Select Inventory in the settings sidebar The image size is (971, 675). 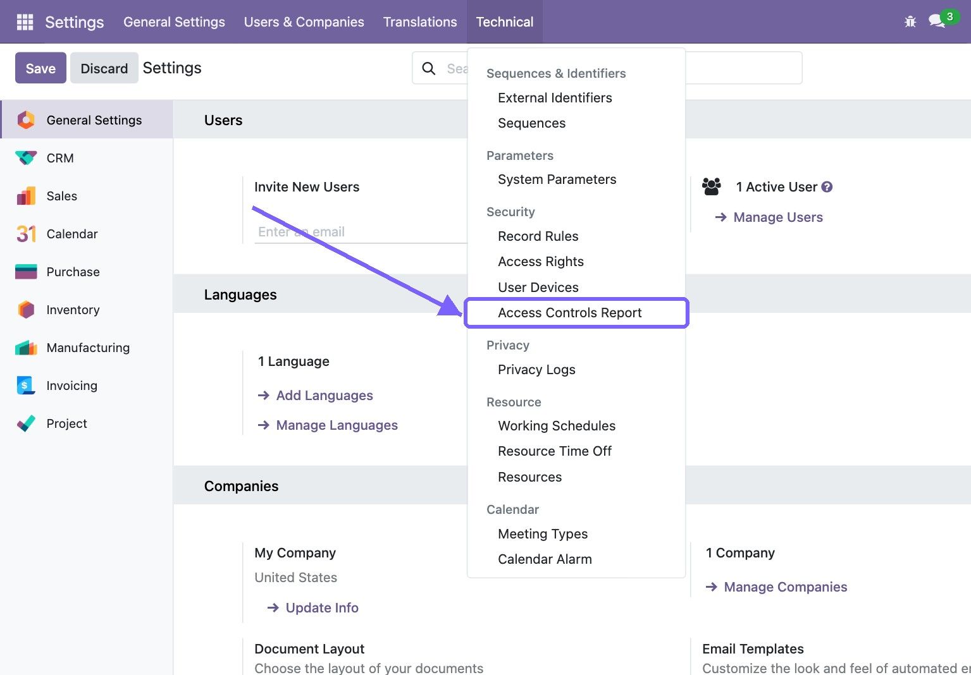[87, 310]
